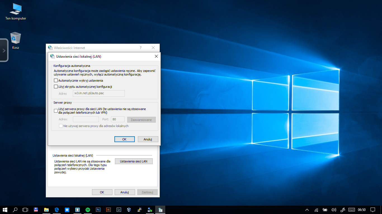The width and height of the screenshot is (382, 214).
Task: Open the blue bracket app in taskbar
Action: [77, 210]
